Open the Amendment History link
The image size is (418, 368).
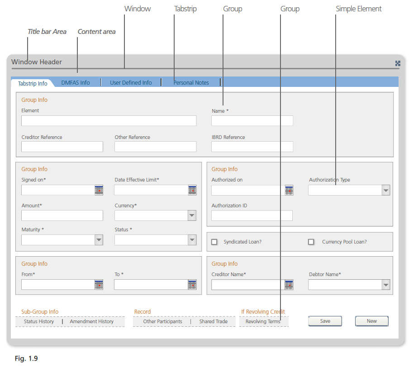pyautogui.click(x=92, y=321)
